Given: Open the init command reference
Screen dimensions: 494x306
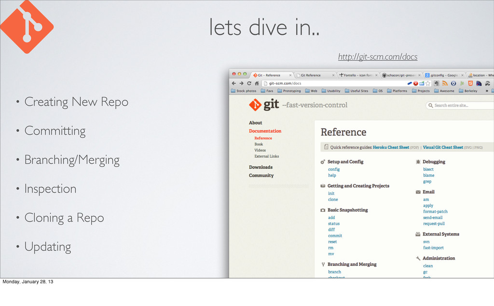Looking at the screenshot, I should 331,193.
